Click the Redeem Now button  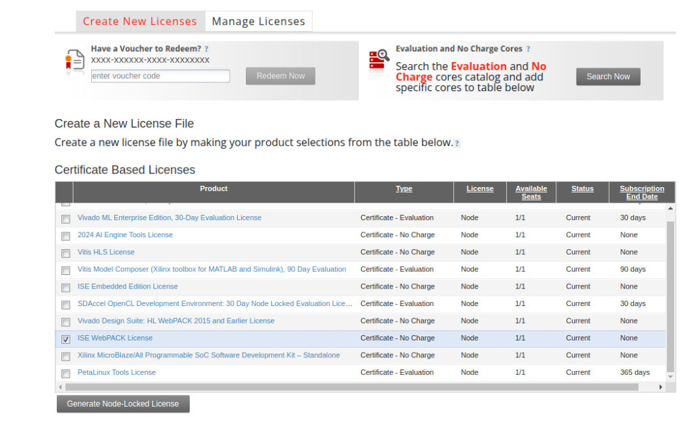tap(280, 76)
